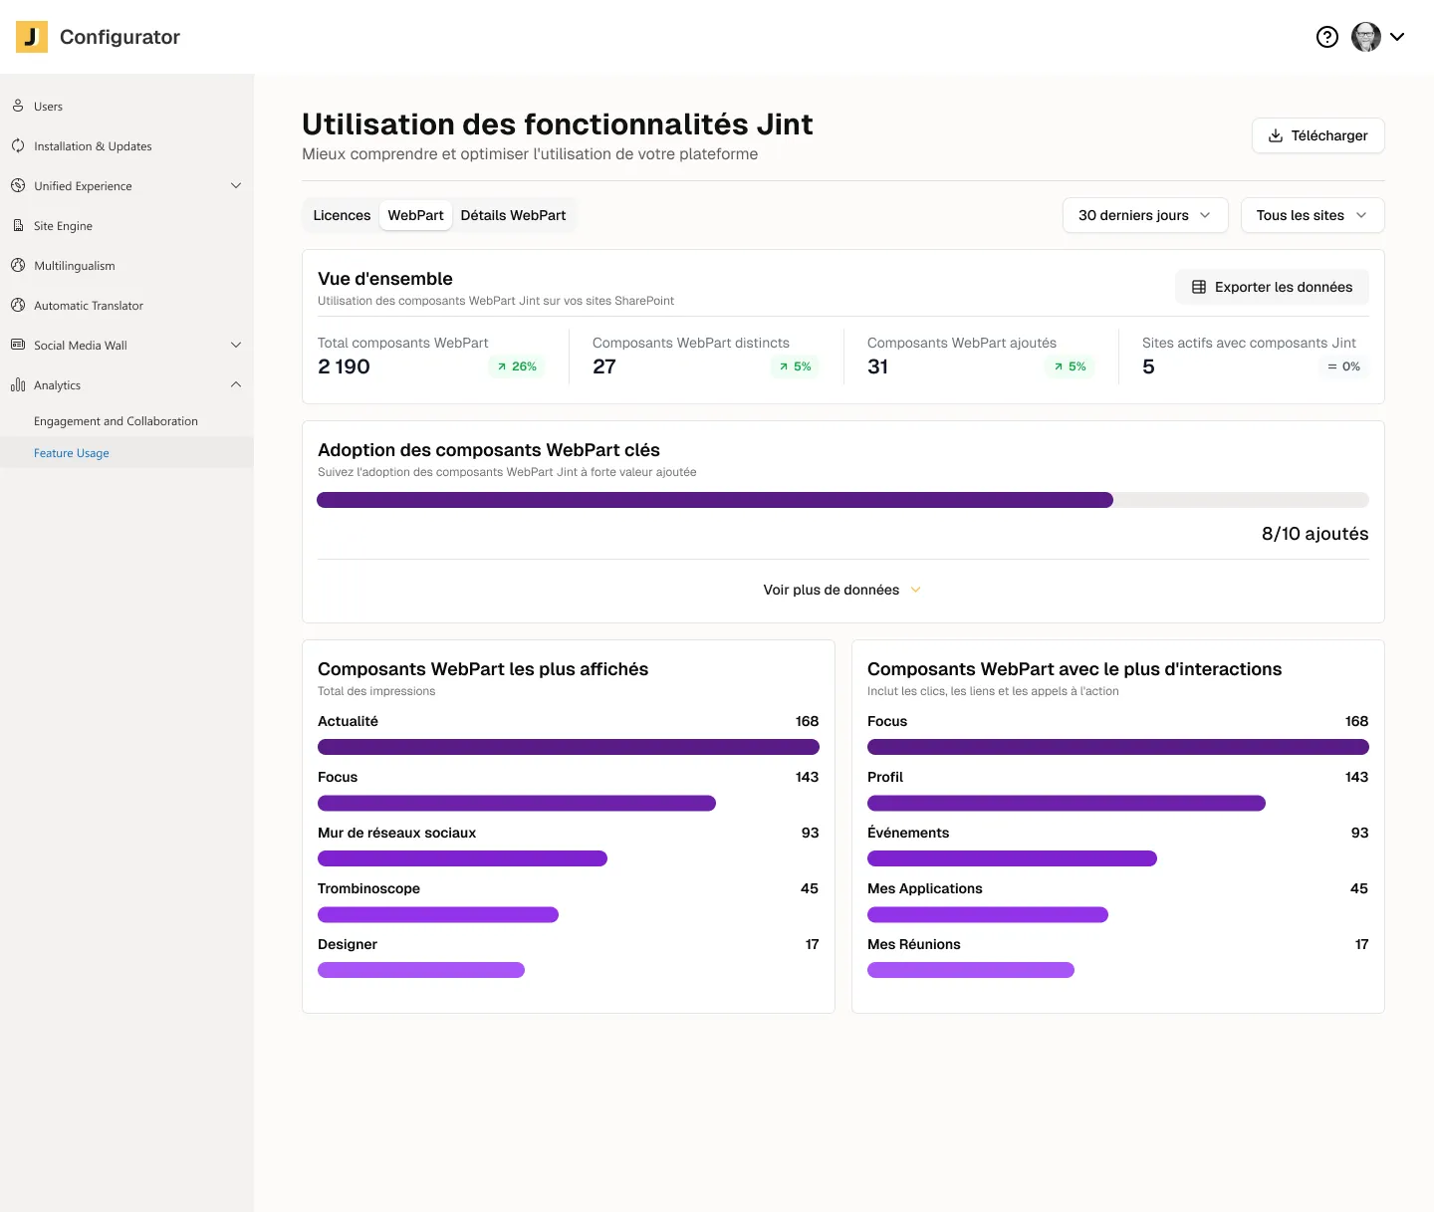
Task: Click the 2 190 total components value
Action: (x=344, y=366)
